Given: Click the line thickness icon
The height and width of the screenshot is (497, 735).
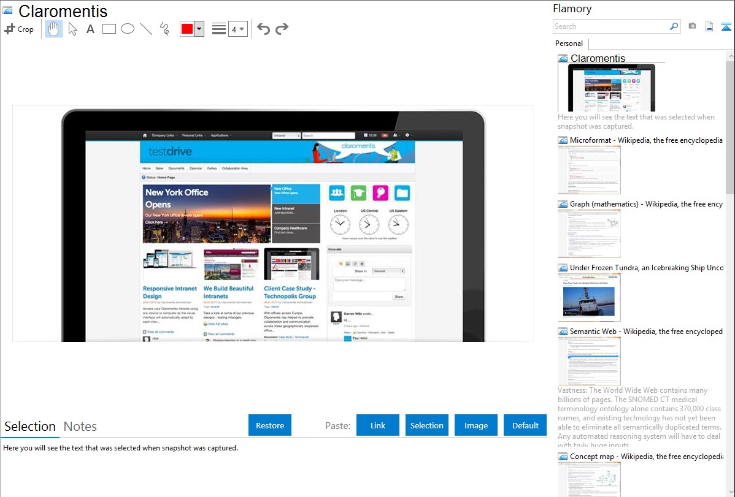Looking at the screenshot, I should click(218, 29).
